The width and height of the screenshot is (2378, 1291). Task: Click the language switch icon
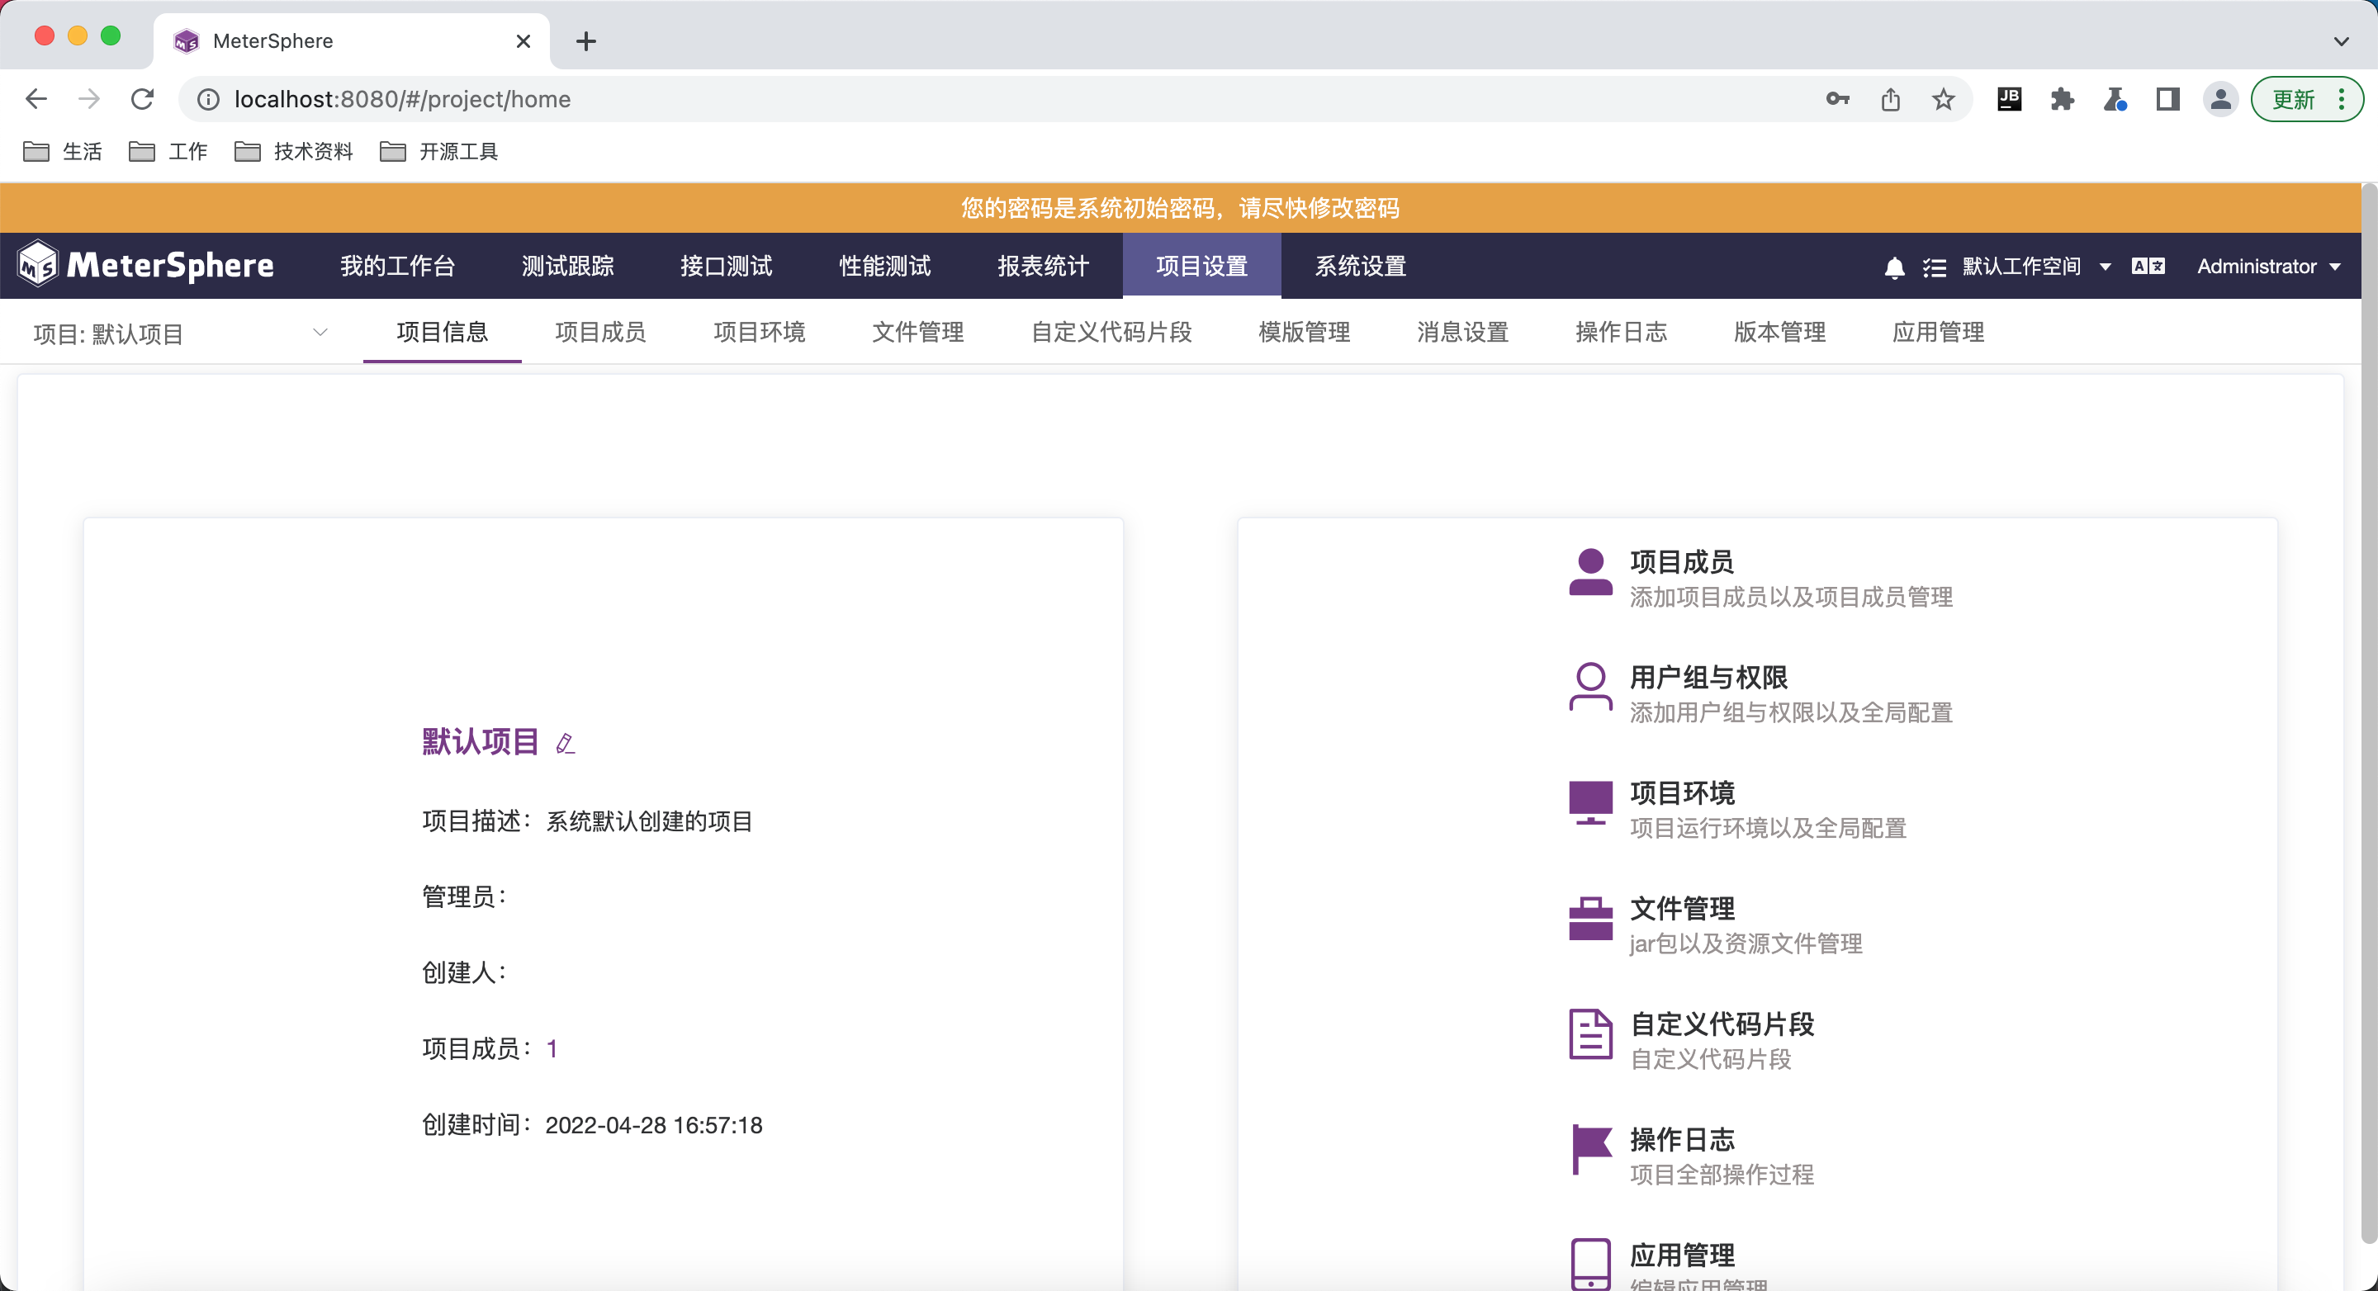point(2147,267)
